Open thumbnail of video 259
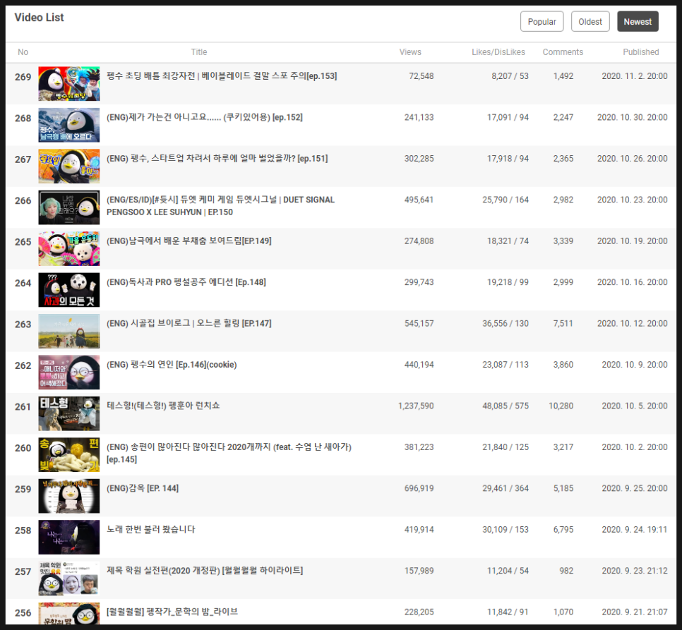The image size is (682, 630). point(68,496)
